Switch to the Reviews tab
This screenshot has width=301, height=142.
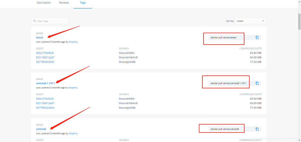pos(64,3)
